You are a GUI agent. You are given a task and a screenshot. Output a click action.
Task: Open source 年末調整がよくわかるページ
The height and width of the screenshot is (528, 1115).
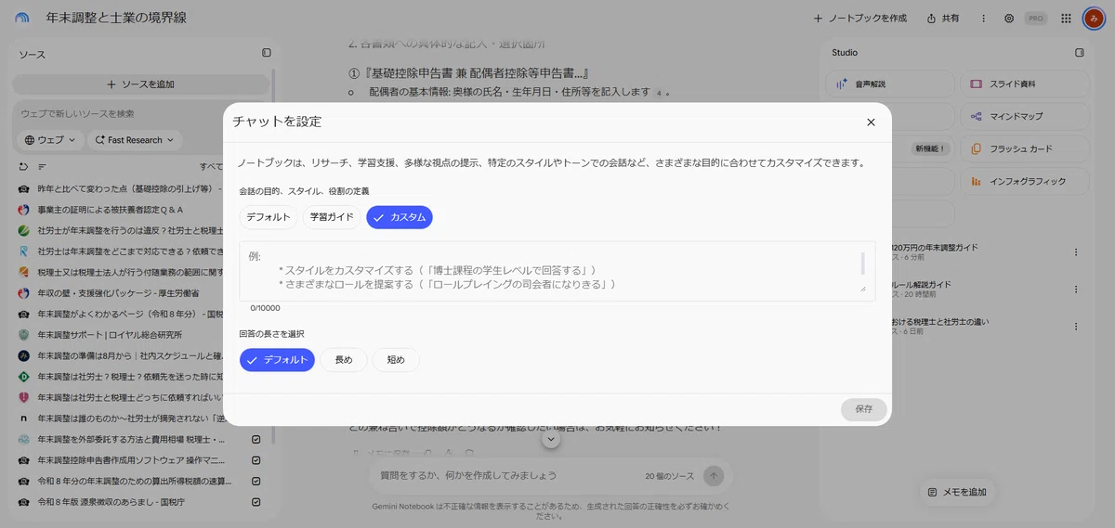pyautogui.click(x=129, y=314)
